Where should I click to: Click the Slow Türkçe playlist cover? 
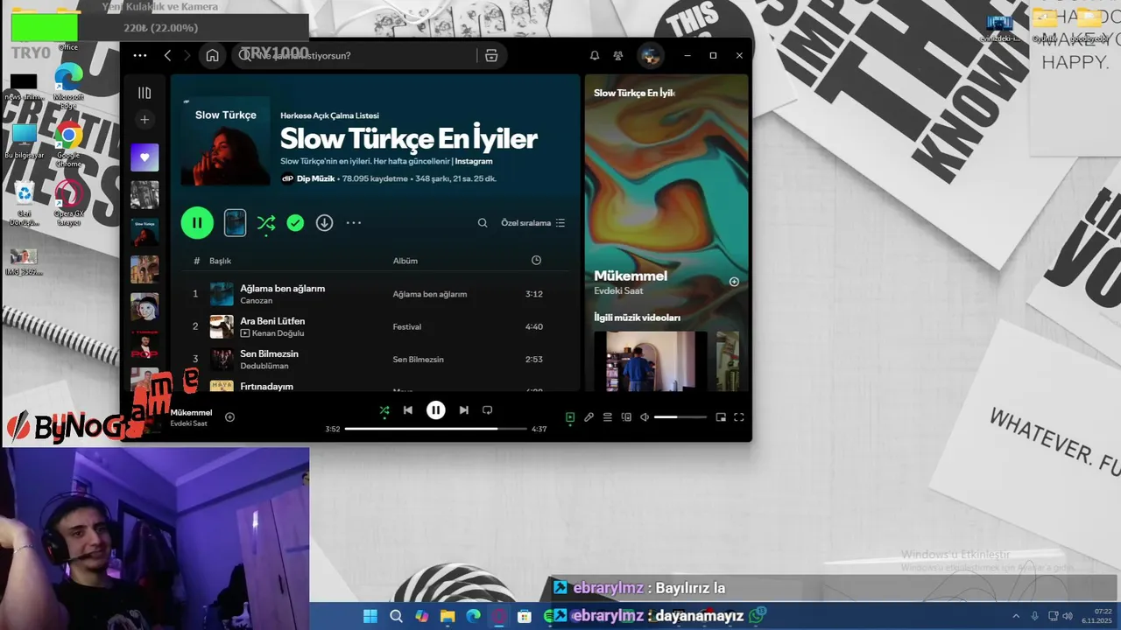(226, 141)
